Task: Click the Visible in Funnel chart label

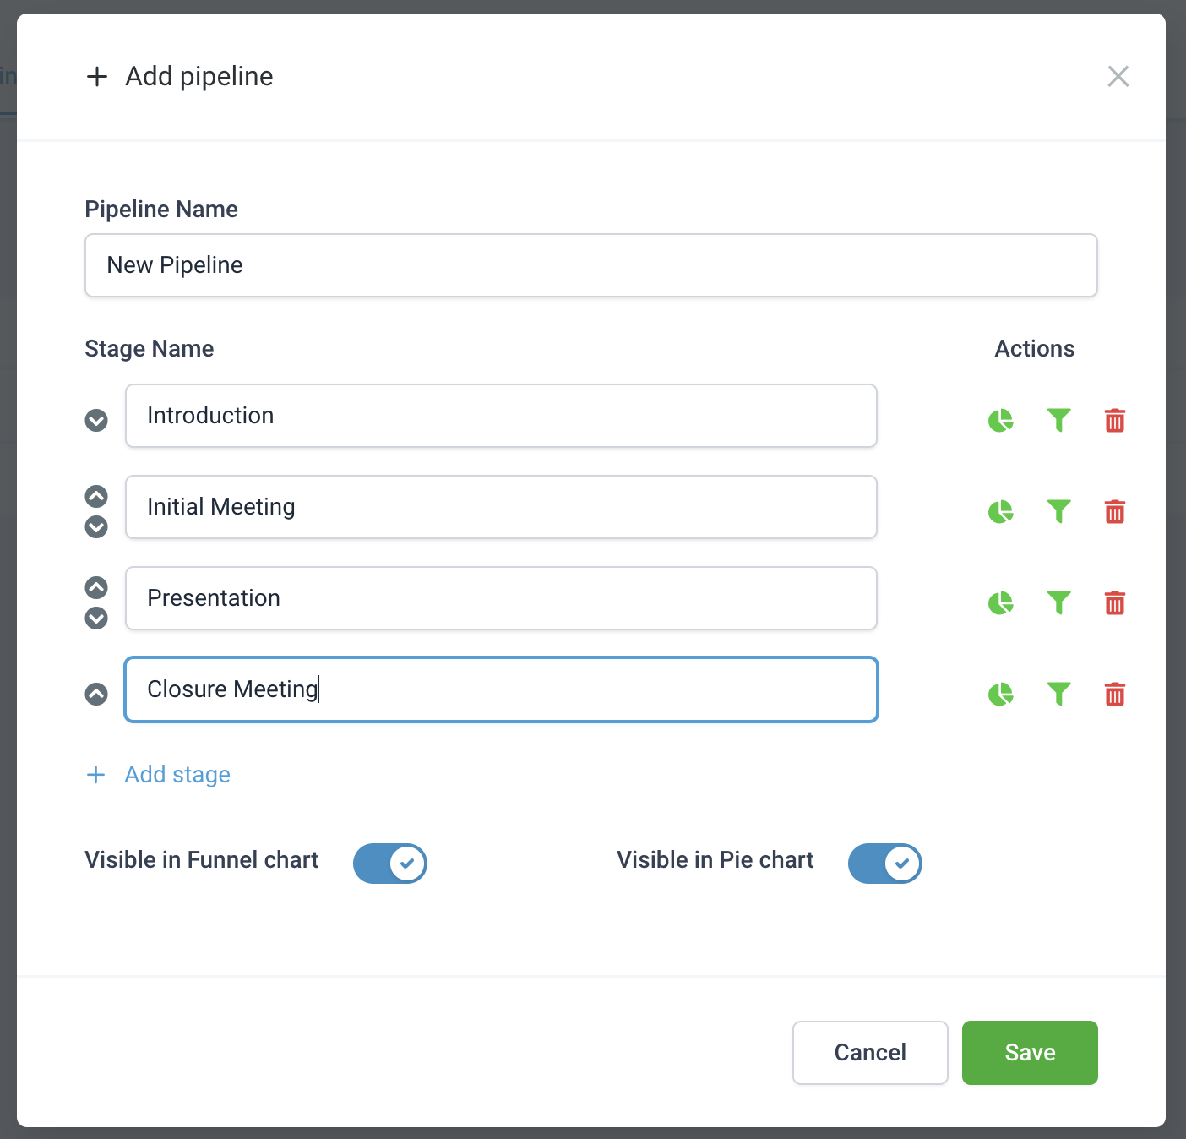Action: tap(202, 859)
